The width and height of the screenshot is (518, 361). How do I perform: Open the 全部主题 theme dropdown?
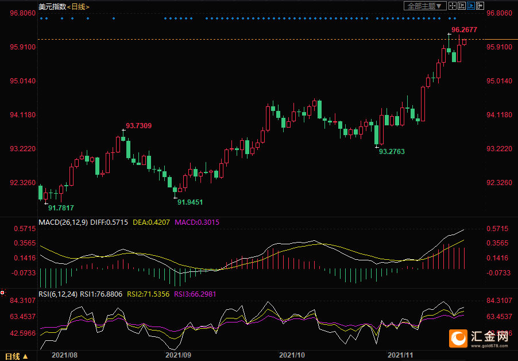point(425,6)
